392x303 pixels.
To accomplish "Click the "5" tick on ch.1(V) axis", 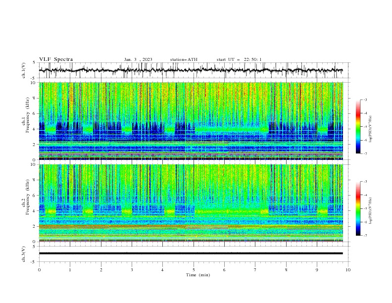I will tap(34, 63).
